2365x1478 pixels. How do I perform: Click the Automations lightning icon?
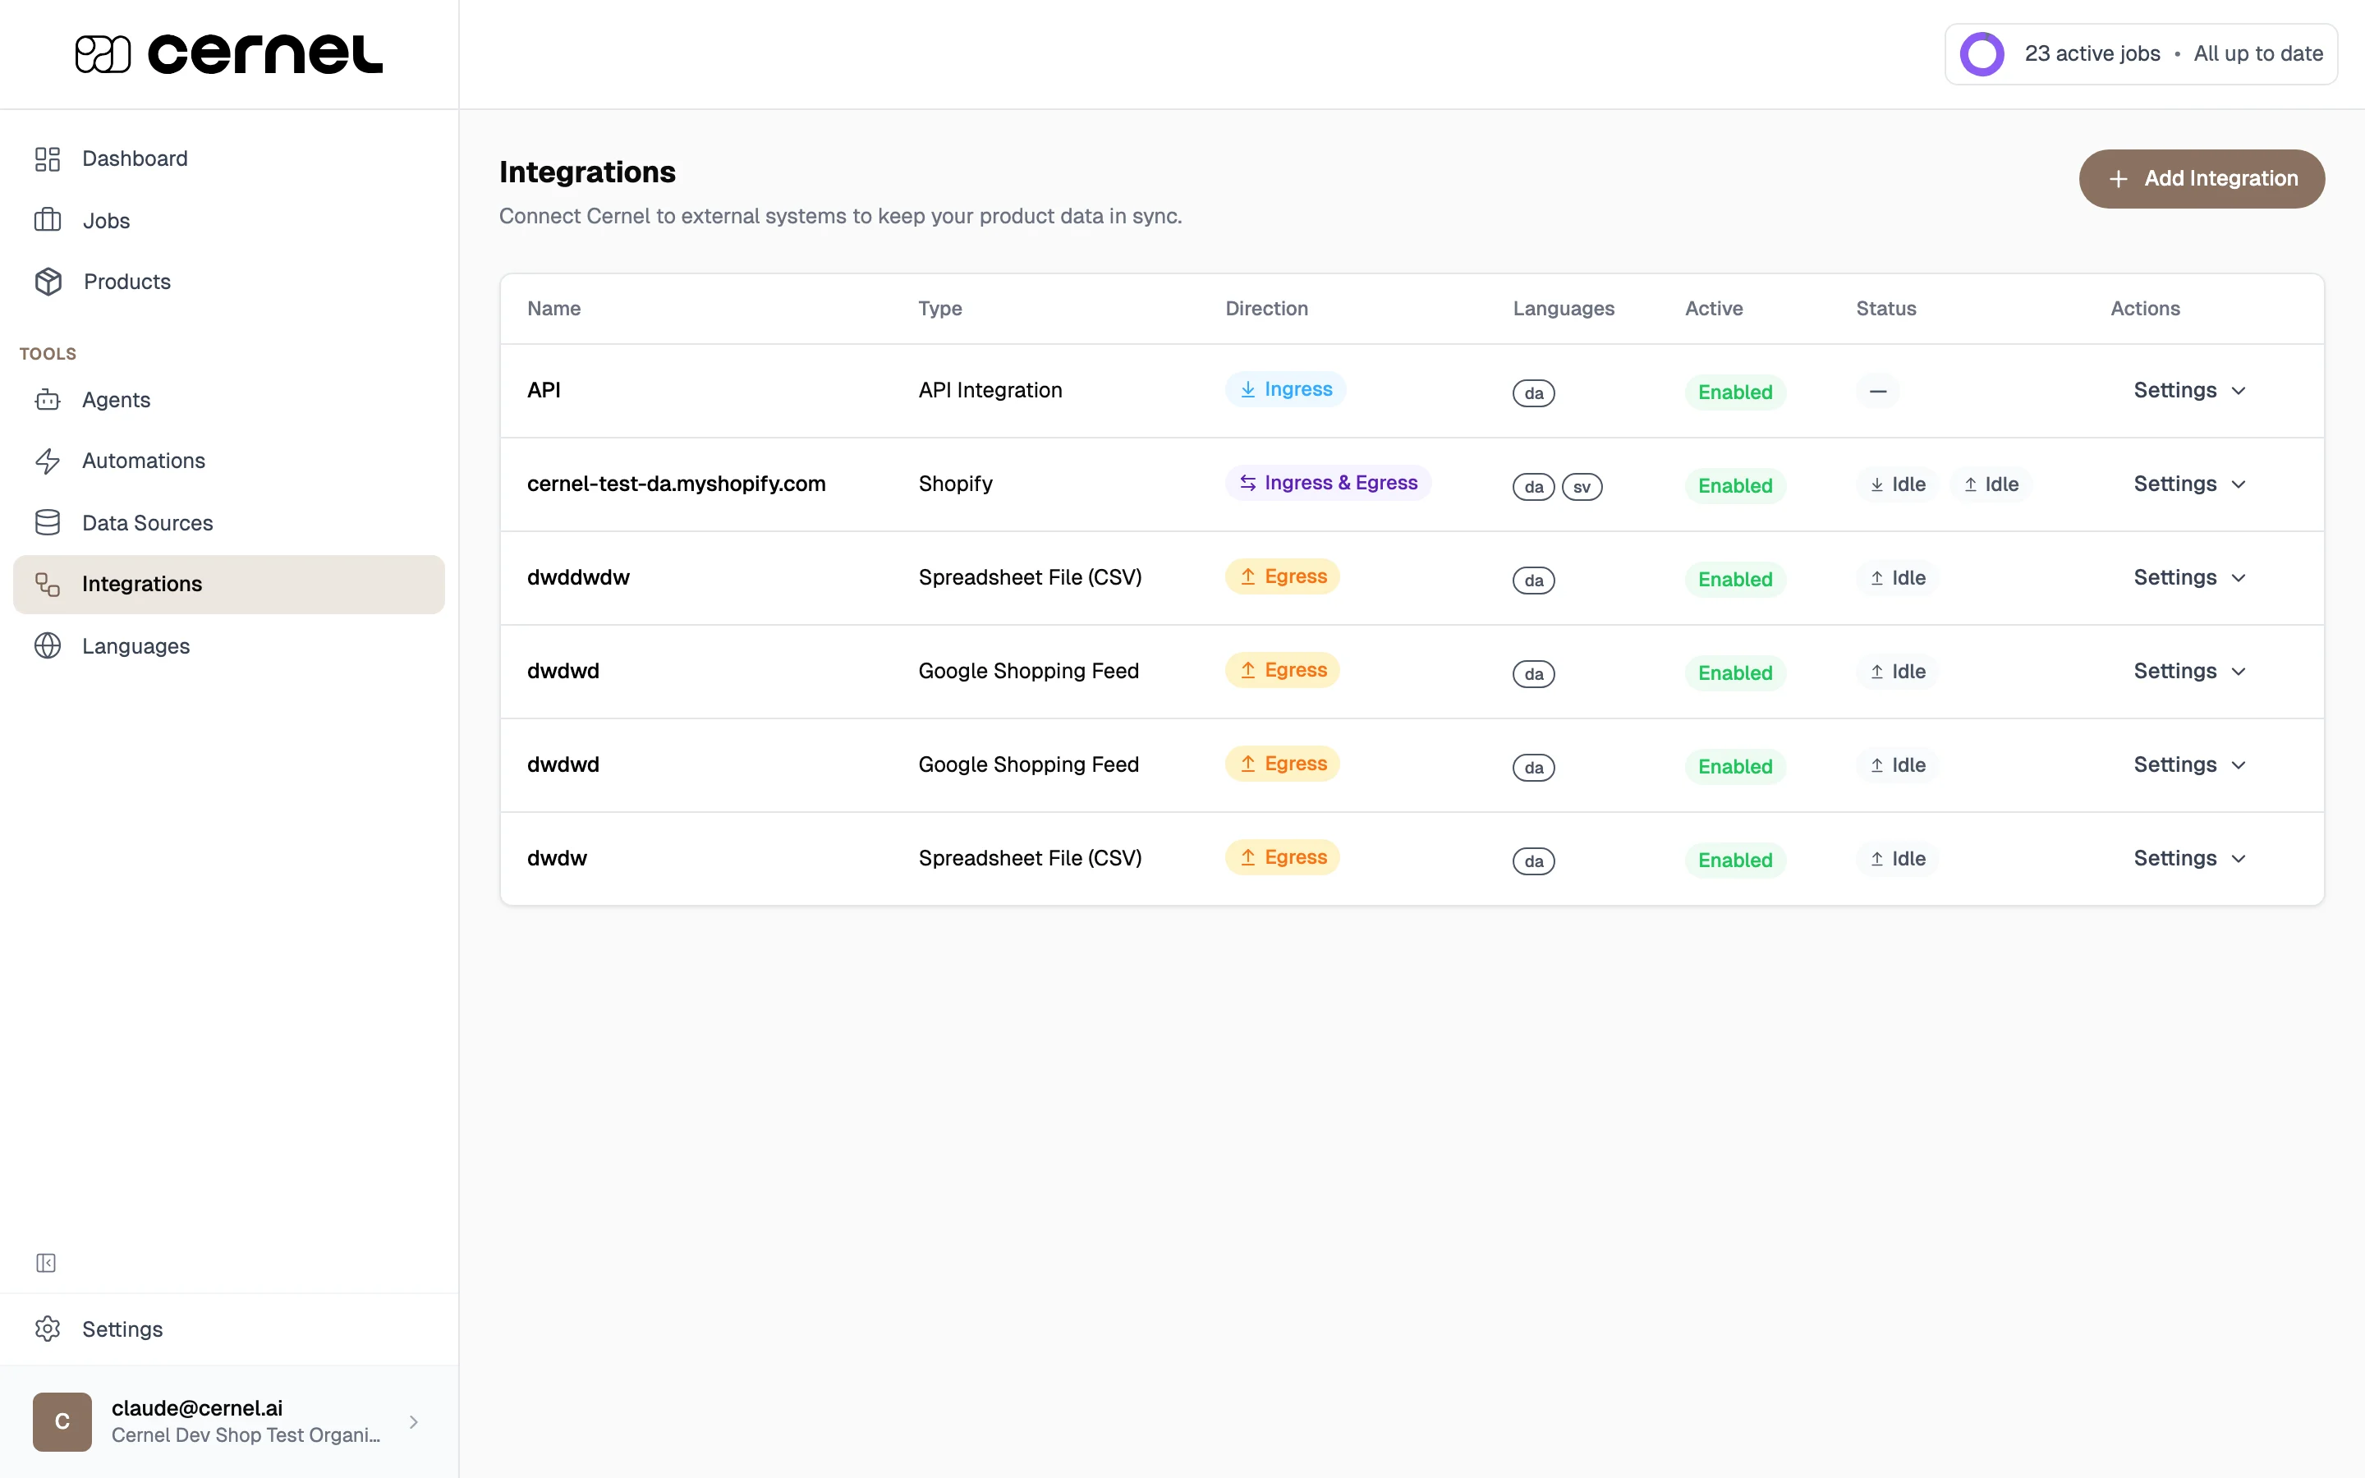point(48,461)
